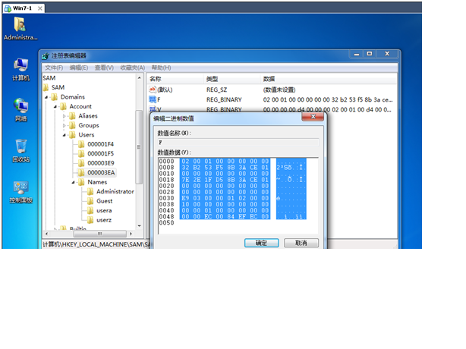Screen dimensions: 466x349
Task: Click the tree horizontal scrollbar thumb
Action: click(x=100, y=234)
